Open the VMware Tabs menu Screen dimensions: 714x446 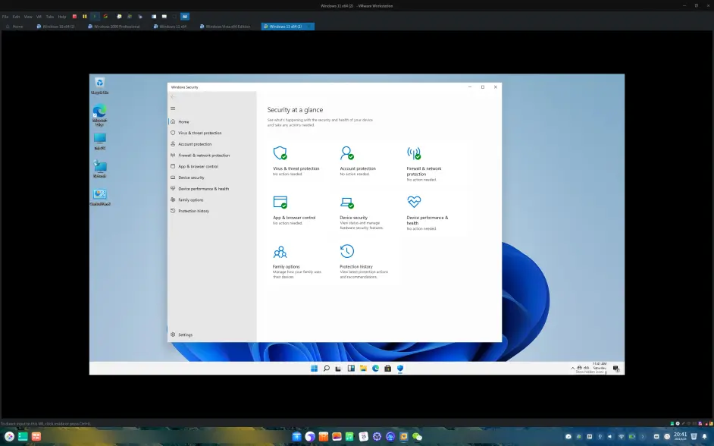[x=49, y=17]
